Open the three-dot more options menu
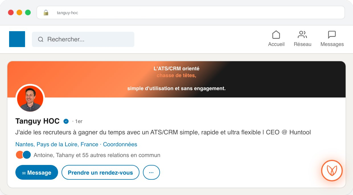The width and height of the screenshot is (353, 195). 151,172
